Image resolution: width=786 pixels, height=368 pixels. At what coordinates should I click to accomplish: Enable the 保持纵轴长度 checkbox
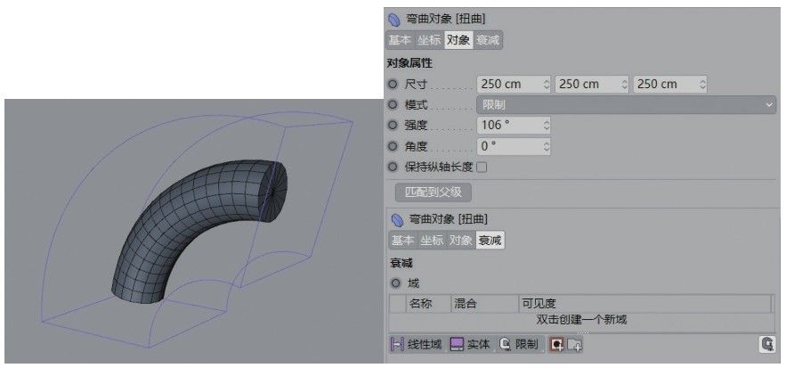coord(482,168)
